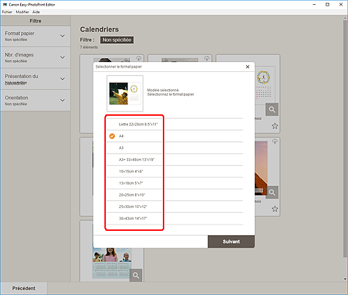348x295 pixels.
Task: Click selected template thumbnail in dialog
Action: (125, 93)
